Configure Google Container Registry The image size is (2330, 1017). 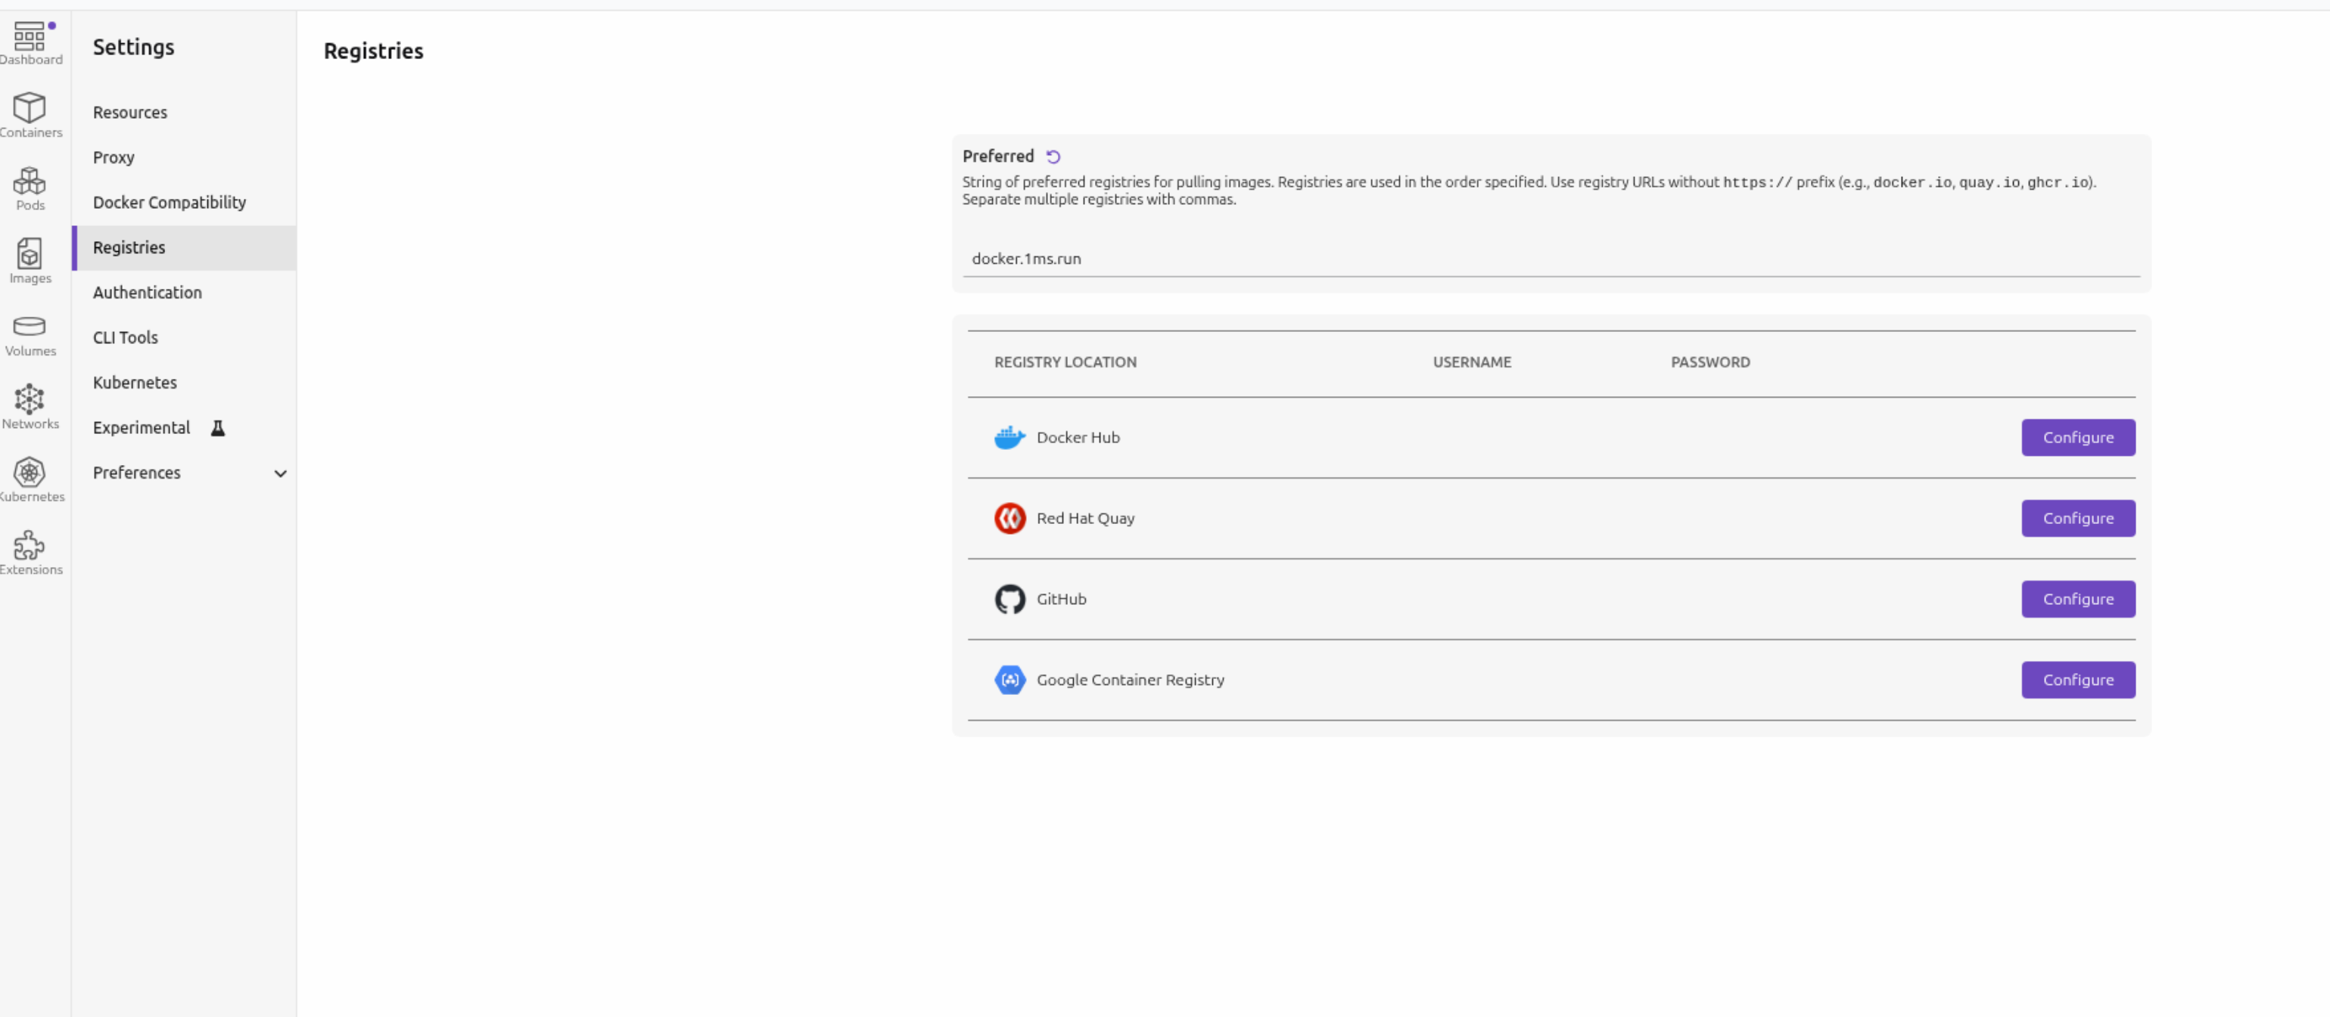2078,680
